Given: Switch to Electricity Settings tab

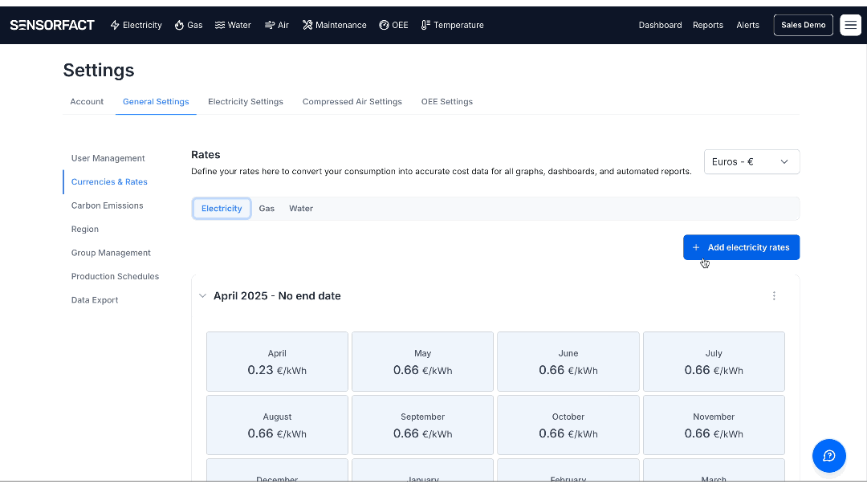Looking at the screenshot, I should [246, 102].
